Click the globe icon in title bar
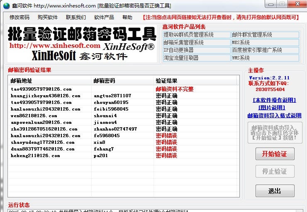This screenshot has height=212, width=307. pyautogui.click(x=6, y=6)
